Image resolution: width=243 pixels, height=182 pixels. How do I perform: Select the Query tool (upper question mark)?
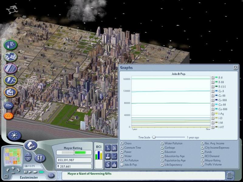coord(28,154)
